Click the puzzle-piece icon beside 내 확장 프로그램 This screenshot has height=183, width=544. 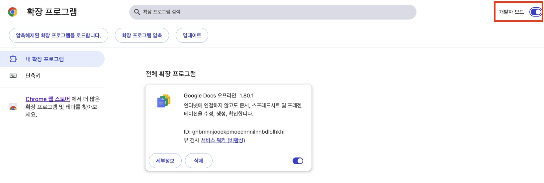click(13, 59)
